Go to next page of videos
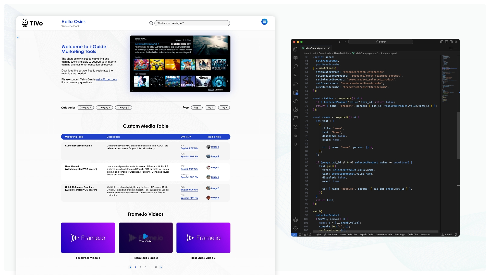 click(161, 267)
